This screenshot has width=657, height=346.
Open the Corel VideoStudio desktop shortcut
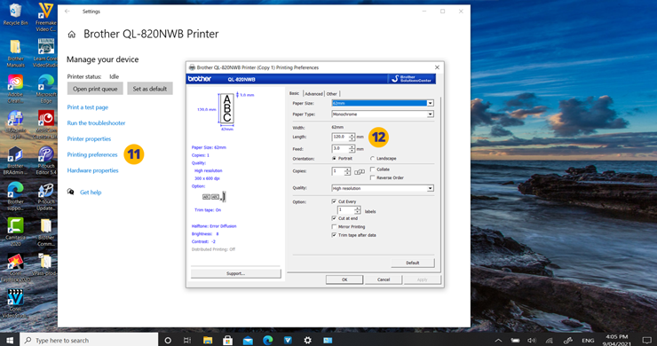tap(15, 303)
